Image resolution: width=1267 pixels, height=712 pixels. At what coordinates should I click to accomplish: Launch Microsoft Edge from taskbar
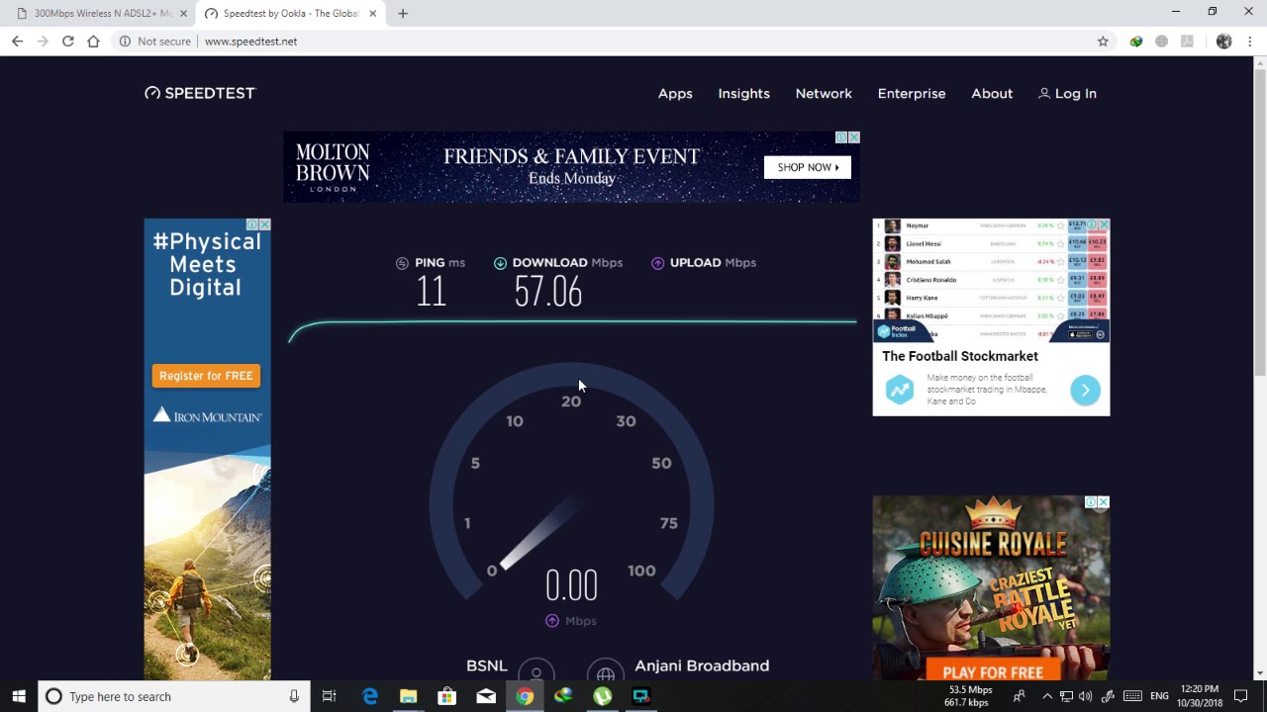pyautogui.click(x=370, y=696)
